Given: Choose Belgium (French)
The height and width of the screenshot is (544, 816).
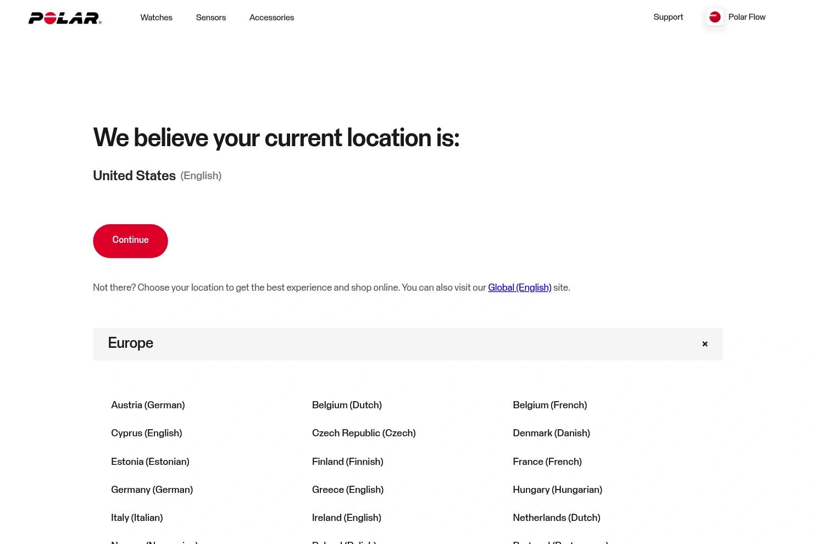Looking at the screenshot, I should click(x=550, y=405).
